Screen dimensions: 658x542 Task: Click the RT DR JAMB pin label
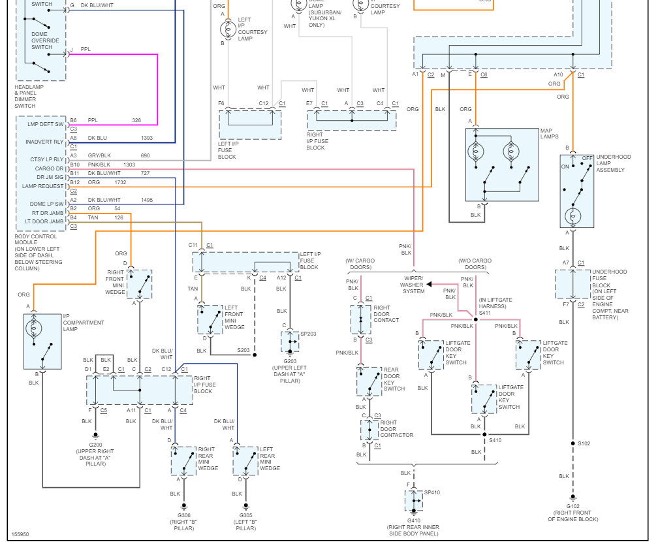pyautogui.click(x=48, y=213)
